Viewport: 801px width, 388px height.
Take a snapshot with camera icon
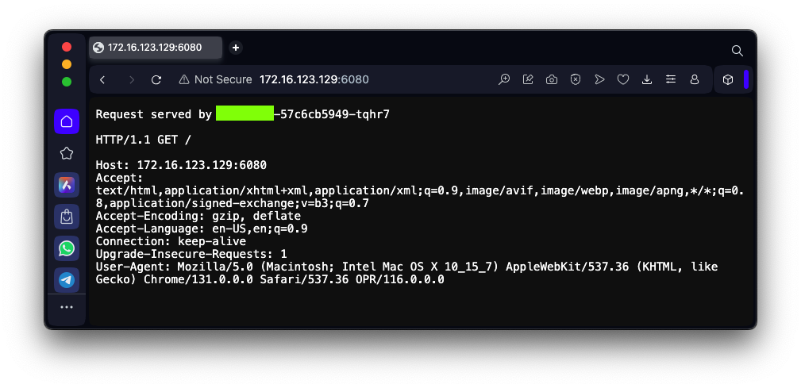[x=552, y=79]
